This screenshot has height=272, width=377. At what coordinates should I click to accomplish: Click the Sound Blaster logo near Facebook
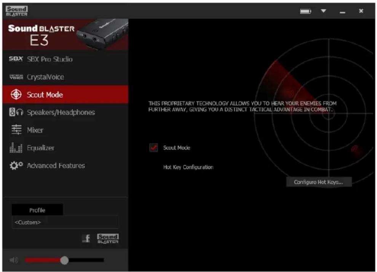108,239
